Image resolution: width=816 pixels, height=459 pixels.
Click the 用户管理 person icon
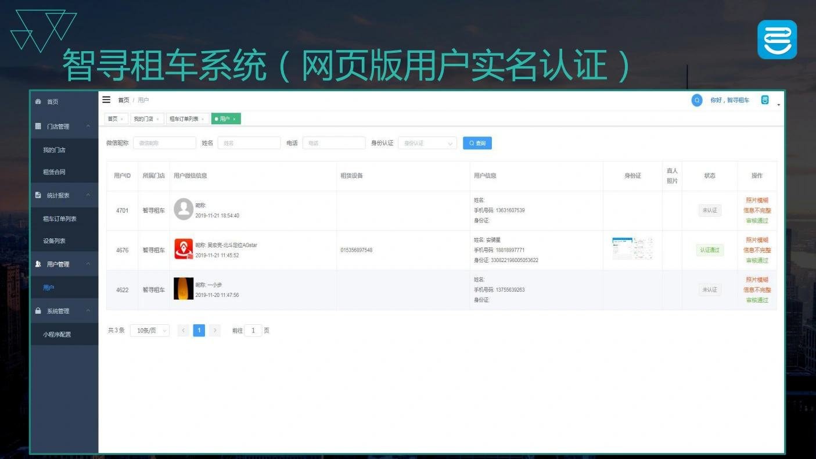[39, 264]
